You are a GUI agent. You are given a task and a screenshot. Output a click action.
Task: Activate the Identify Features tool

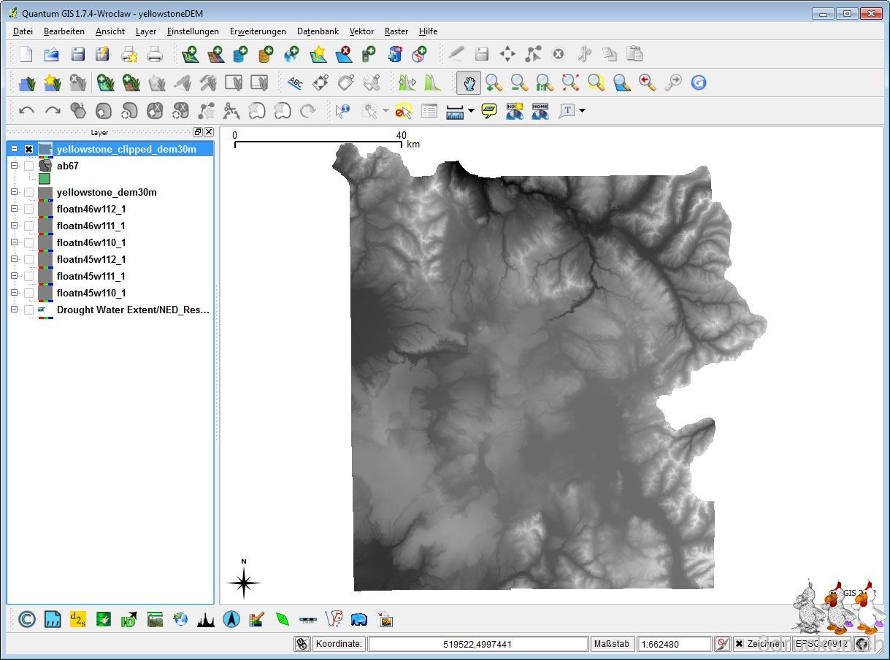click(x=342, y=111)
